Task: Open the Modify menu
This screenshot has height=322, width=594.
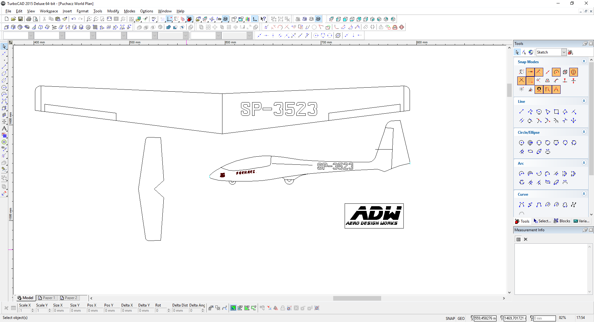Action: (x=113, y=11)
